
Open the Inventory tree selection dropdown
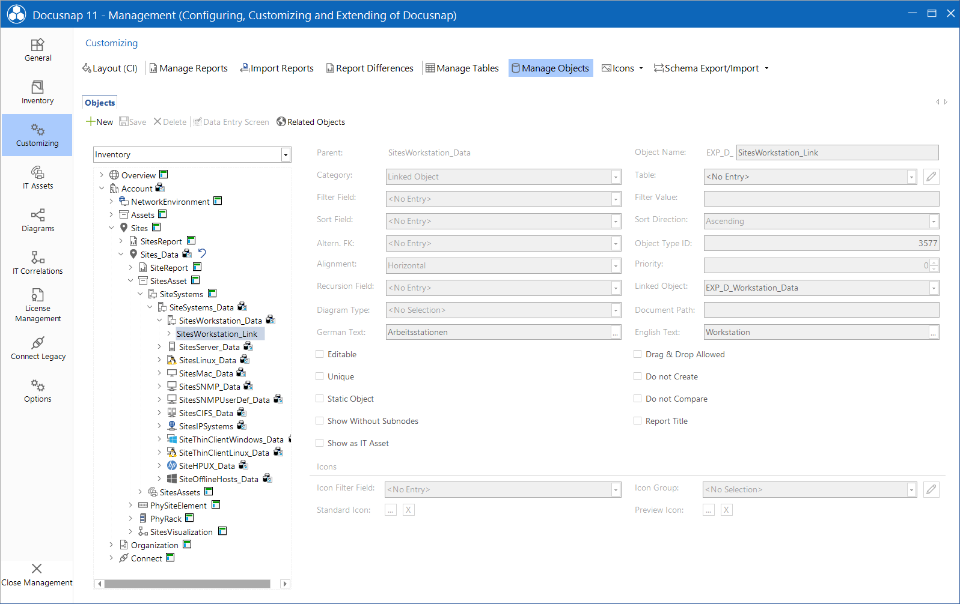point(286,155)
